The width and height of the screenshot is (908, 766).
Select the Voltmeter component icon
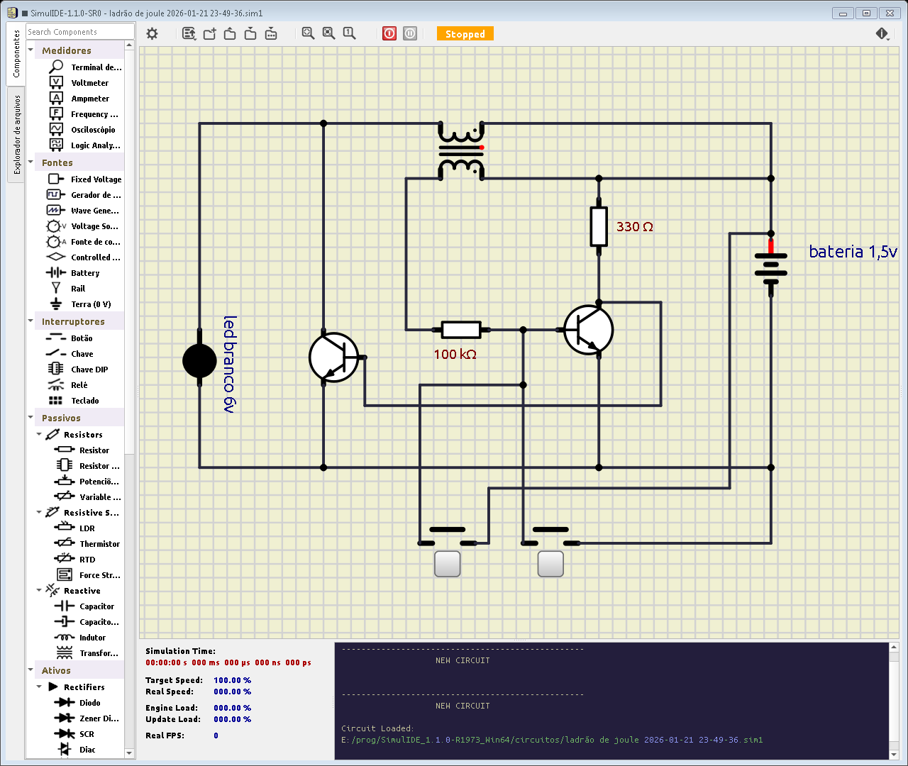point(56,83)
